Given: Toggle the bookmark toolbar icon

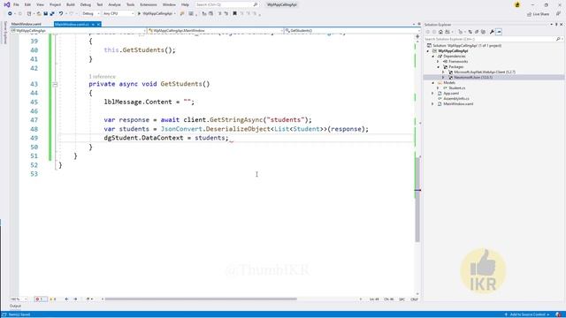Looking at the screenshot, I should click(234, 13).
